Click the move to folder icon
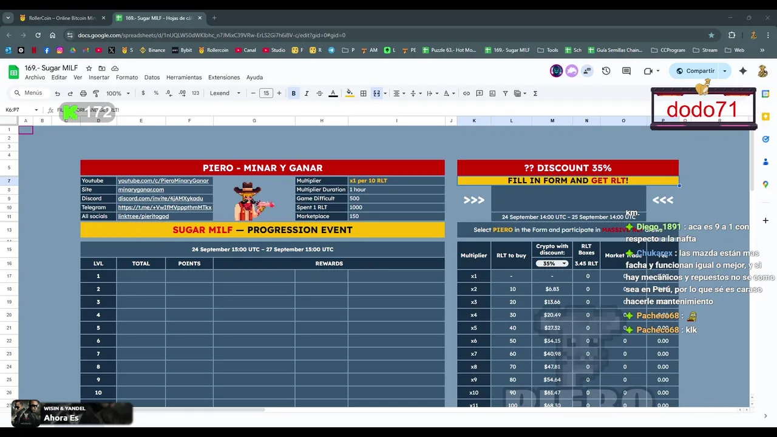Image resolution: width=777 pixels, height=437 pixels. click(x=102, y=69)
